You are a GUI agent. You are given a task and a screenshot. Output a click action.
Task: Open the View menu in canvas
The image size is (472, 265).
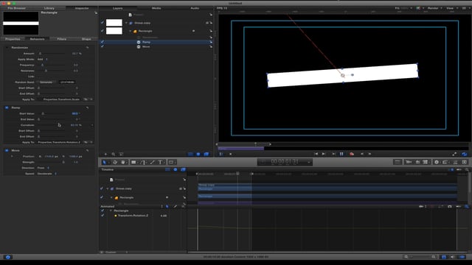click(x=451, y=8)
